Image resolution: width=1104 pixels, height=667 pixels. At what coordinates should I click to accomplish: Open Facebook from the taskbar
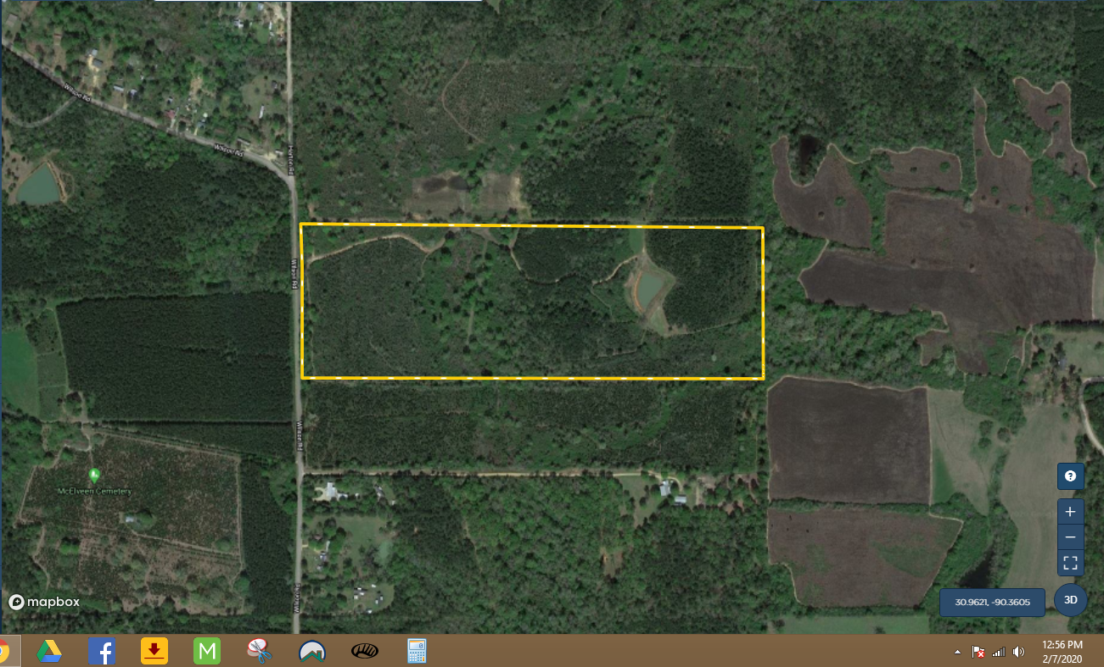coord(102,651)
